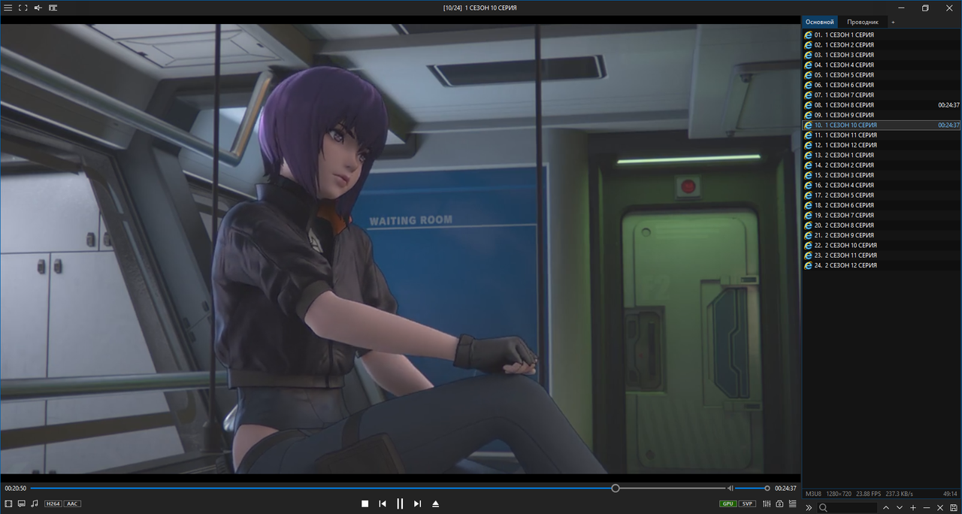Take a screenshot with camera icon
Viewport: 962px width, 514px height.
click(779, 503)
